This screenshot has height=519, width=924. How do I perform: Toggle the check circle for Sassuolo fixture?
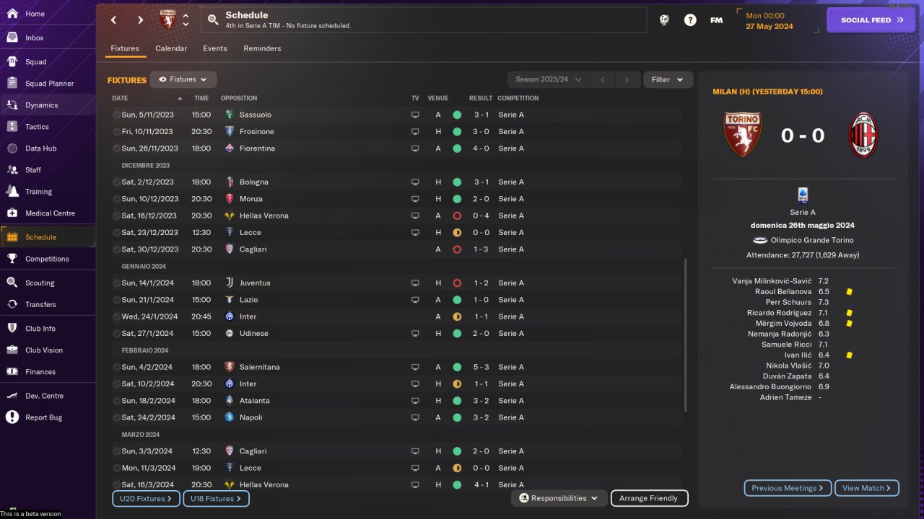click(116, 115)
